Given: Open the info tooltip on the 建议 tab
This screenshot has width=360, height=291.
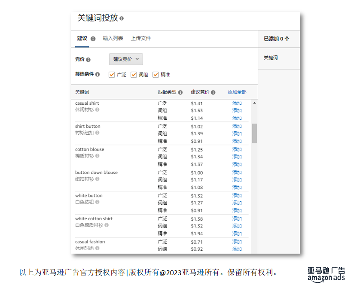Looking at the screenshot, I should pyautogui.click(x=94, y=39).
